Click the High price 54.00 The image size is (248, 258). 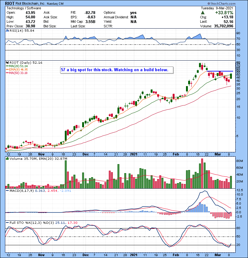(30, 17)
